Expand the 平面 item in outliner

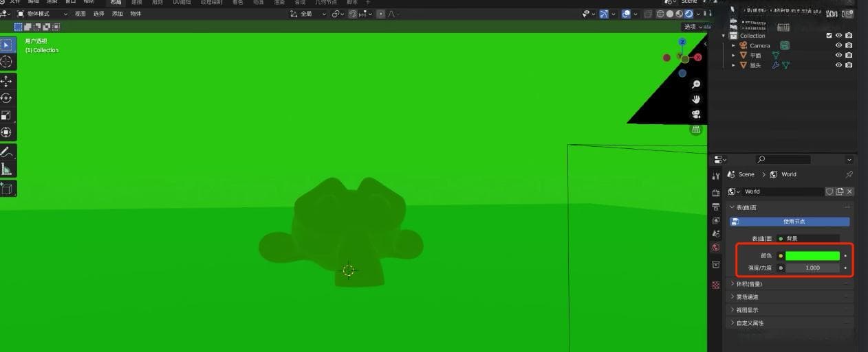(733, 55)
